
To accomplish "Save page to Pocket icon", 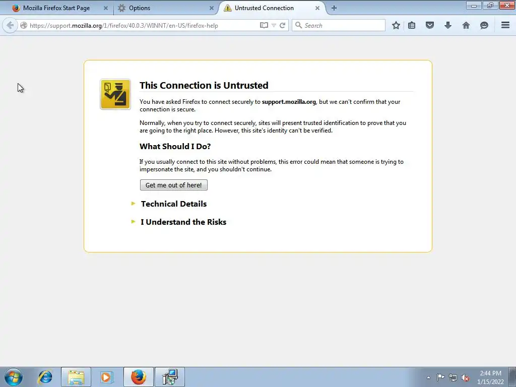I will point(430,25).
